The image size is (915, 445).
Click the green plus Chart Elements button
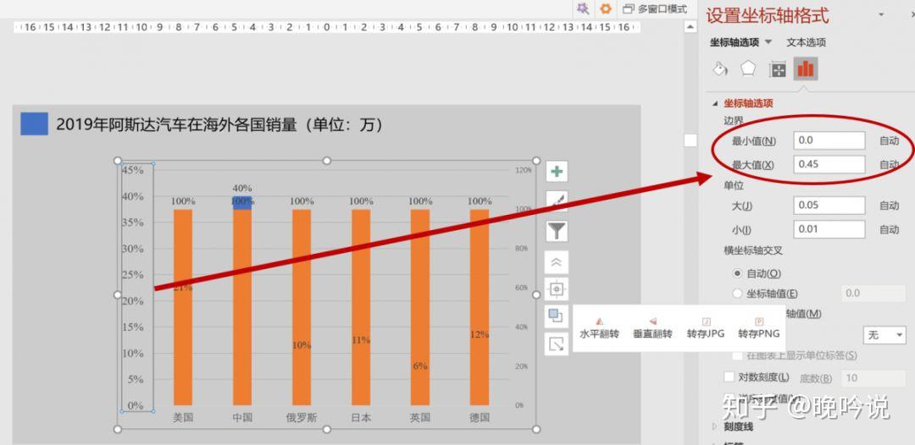pyautogui.click(x=557, y=171)
